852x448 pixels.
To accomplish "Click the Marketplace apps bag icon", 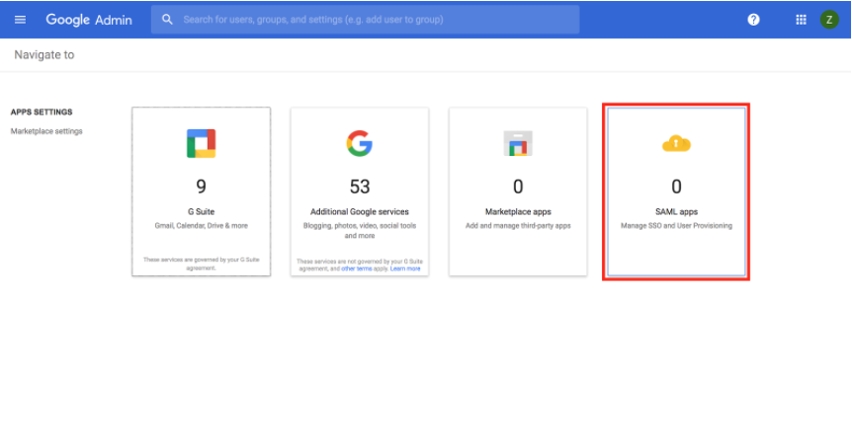I will (x=518, y=143).
